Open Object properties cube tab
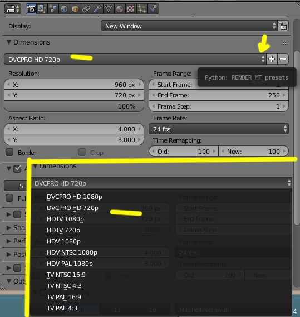 [x=75, y=9]
